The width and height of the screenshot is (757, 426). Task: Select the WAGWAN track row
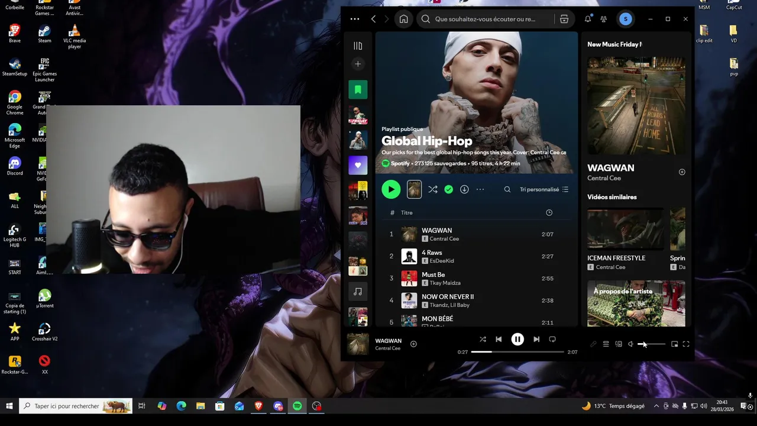476,234
